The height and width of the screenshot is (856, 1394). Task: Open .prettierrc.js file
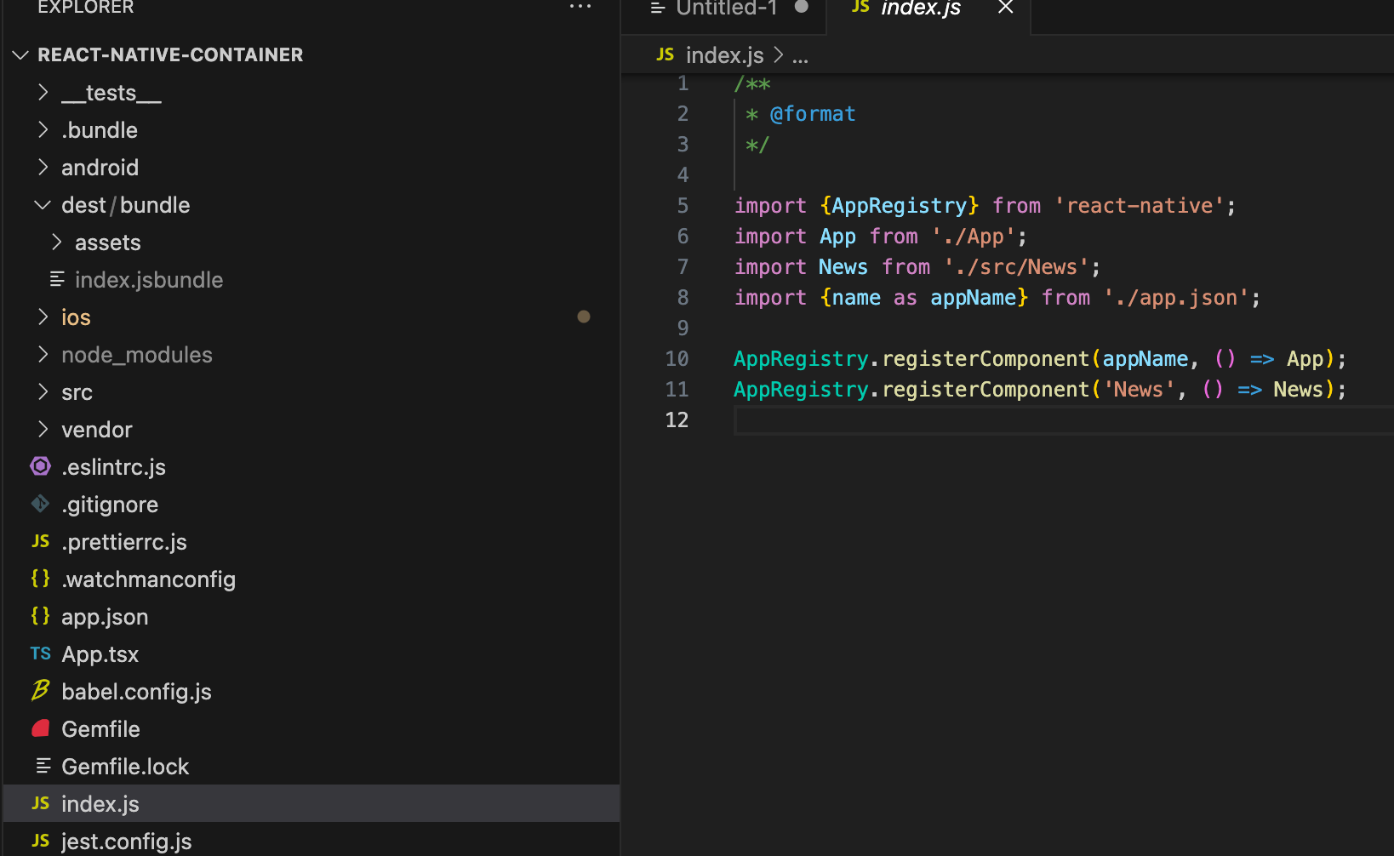124,542
